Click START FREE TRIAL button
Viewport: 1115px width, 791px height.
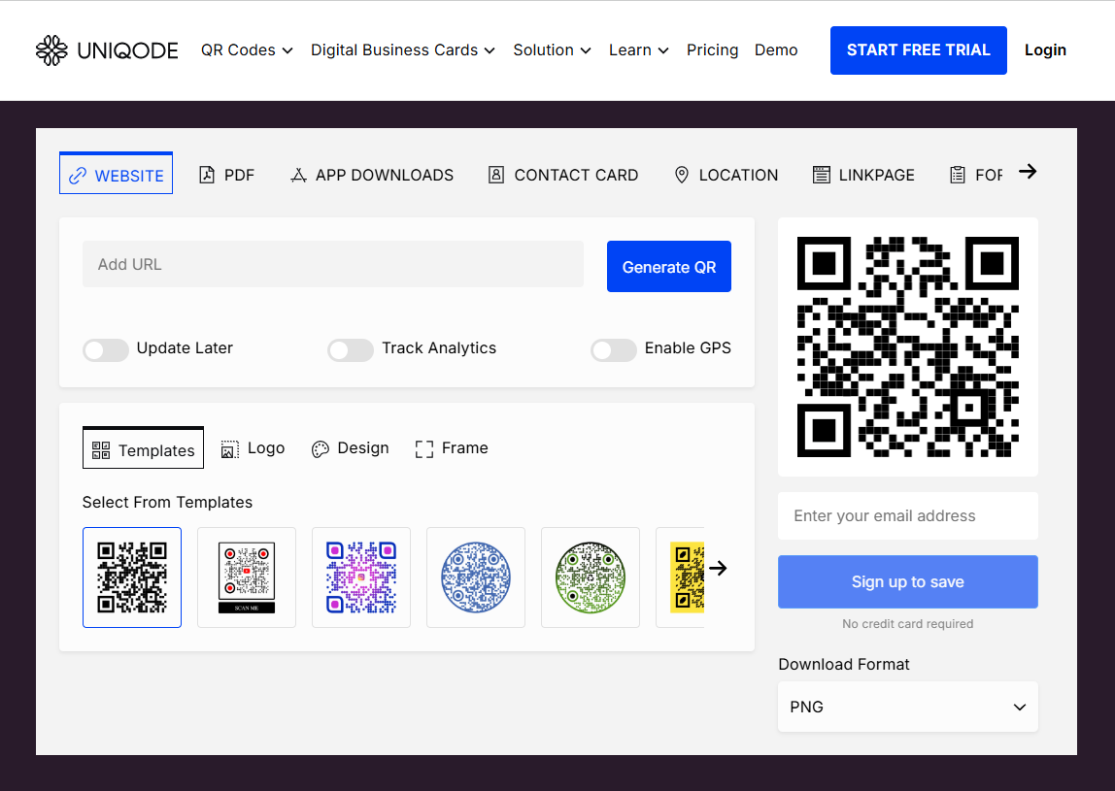click(918, 50)
